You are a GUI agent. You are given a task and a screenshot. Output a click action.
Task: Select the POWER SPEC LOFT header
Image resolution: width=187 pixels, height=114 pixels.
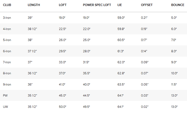[x=97, y=5]
